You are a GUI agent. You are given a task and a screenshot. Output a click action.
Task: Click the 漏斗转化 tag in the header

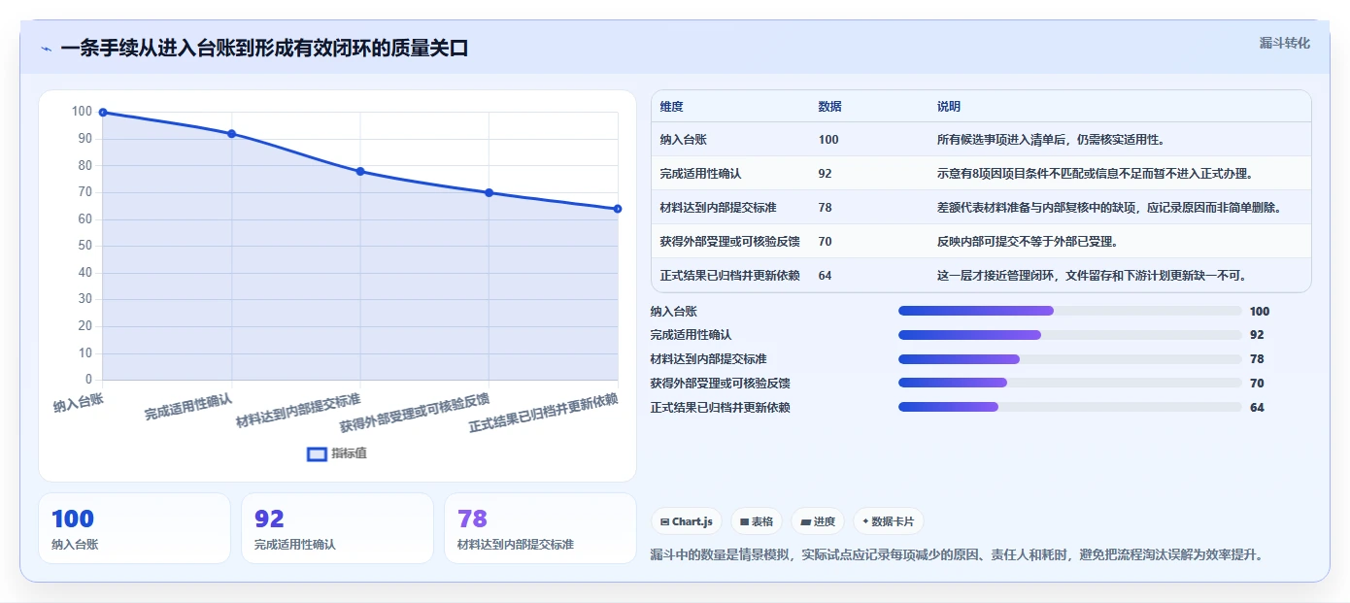(1284, 43)
